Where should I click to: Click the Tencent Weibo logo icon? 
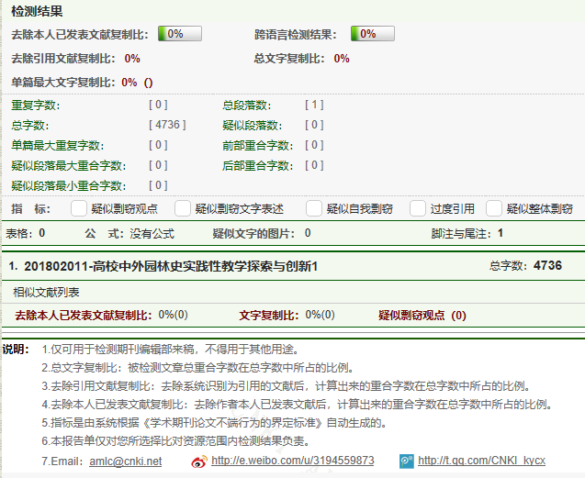coord(406,461)
